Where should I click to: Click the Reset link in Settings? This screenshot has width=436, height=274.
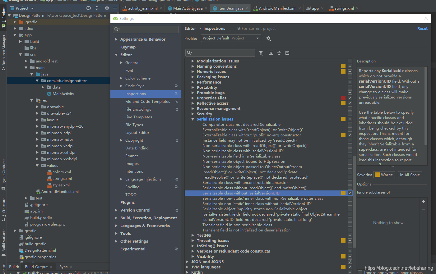click(422, 28)
